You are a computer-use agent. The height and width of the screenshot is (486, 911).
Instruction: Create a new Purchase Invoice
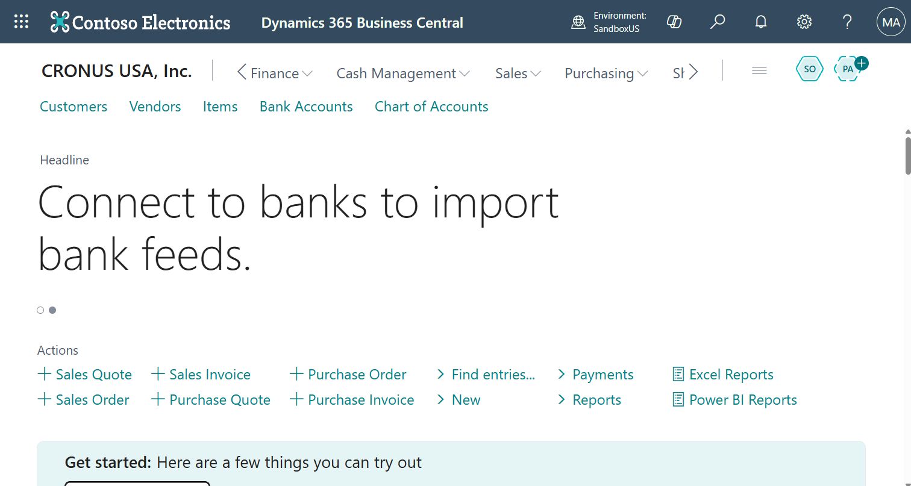(x=352, y=400)
